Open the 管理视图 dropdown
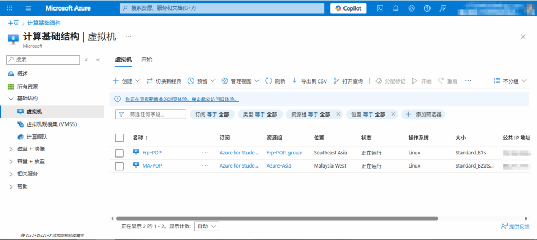Screen dimensions: 537x240 click(x=240, y=81)
